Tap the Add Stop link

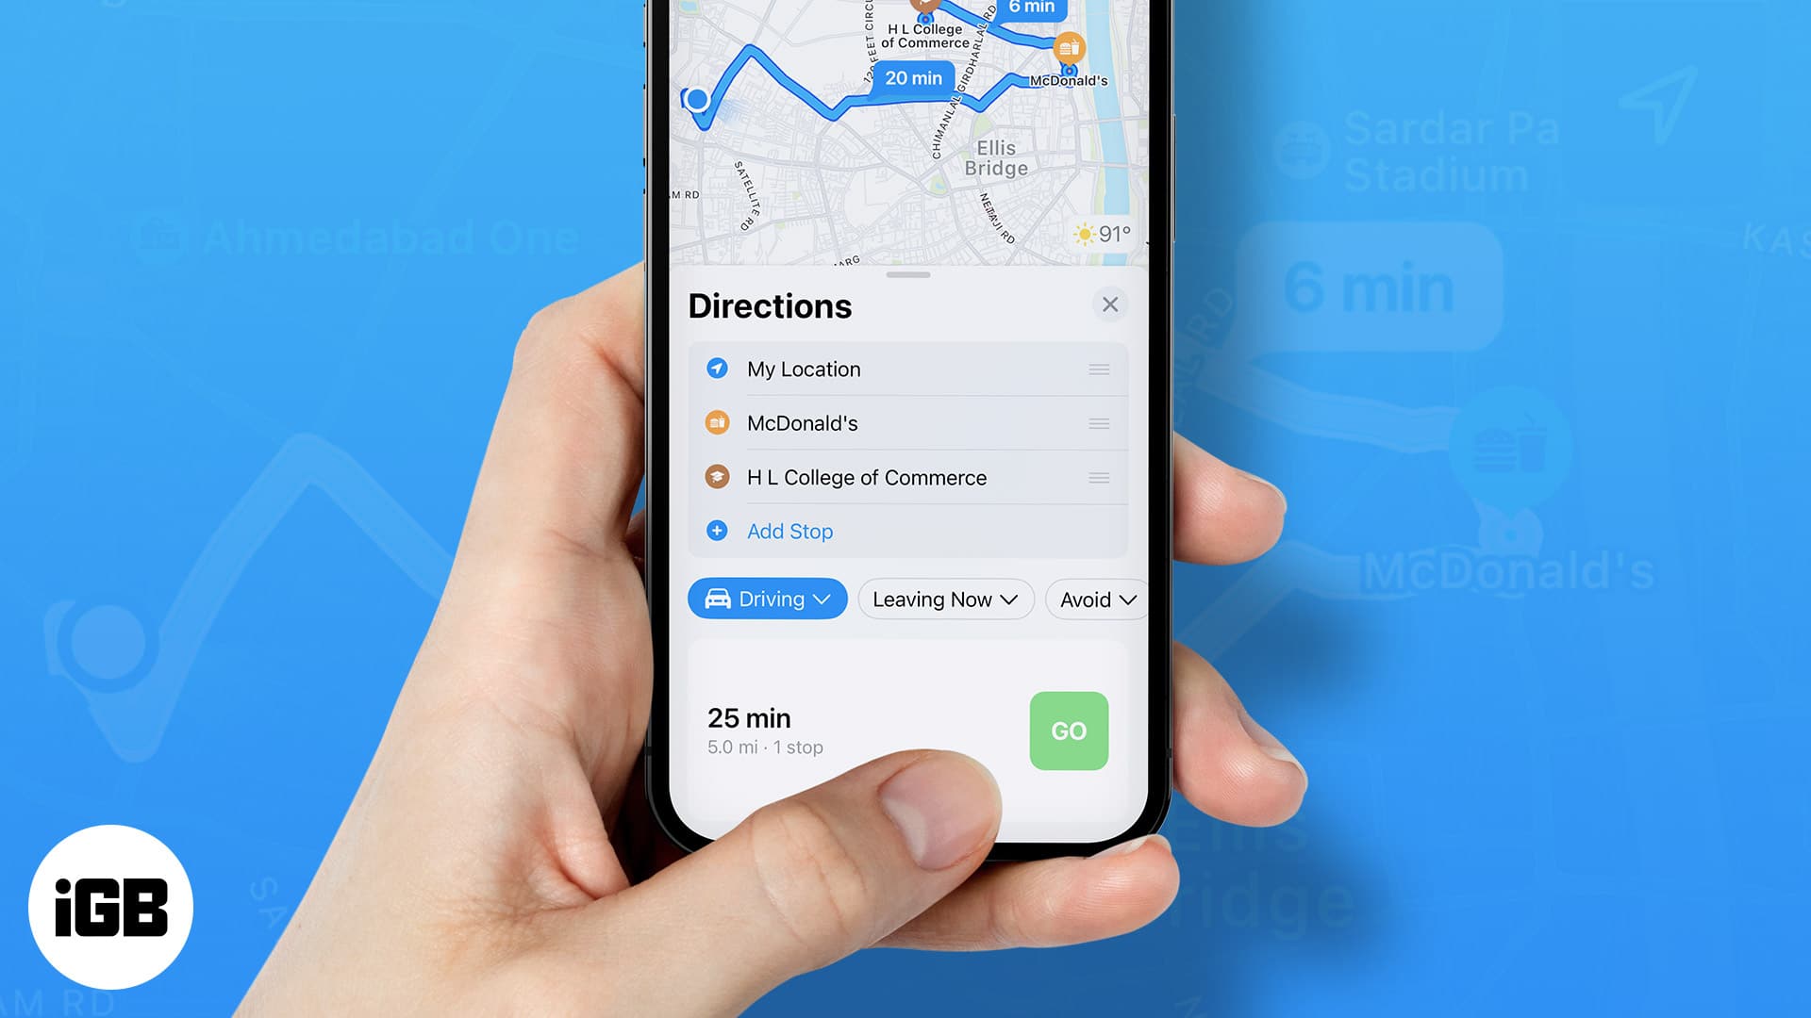pyautogui.click(x=789, y=531)
